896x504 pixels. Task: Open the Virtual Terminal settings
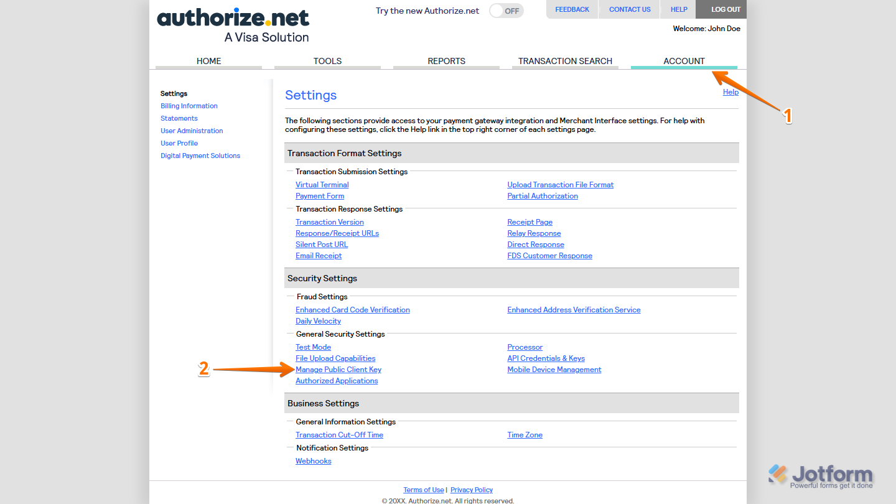point(322,184)
